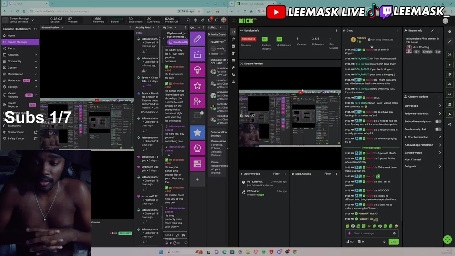Expand Settings section in Twitch sidebar
455x256 pixels.
(x=36, y=87)
